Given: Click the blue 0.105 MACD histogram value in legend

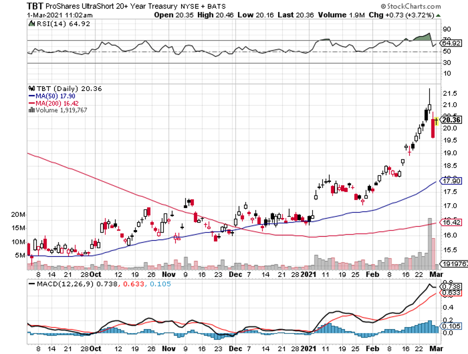Looking at the screenshot, I should point(160,284).
